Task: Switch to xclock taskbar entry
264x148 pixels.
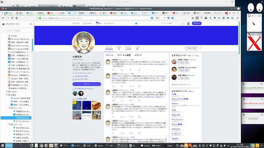Action: click(145, 146)
